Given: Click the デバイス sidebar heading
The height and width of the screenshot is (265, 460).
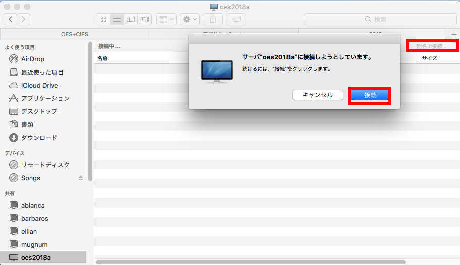Looking at the screenshot, I should (x=14, y=153).
